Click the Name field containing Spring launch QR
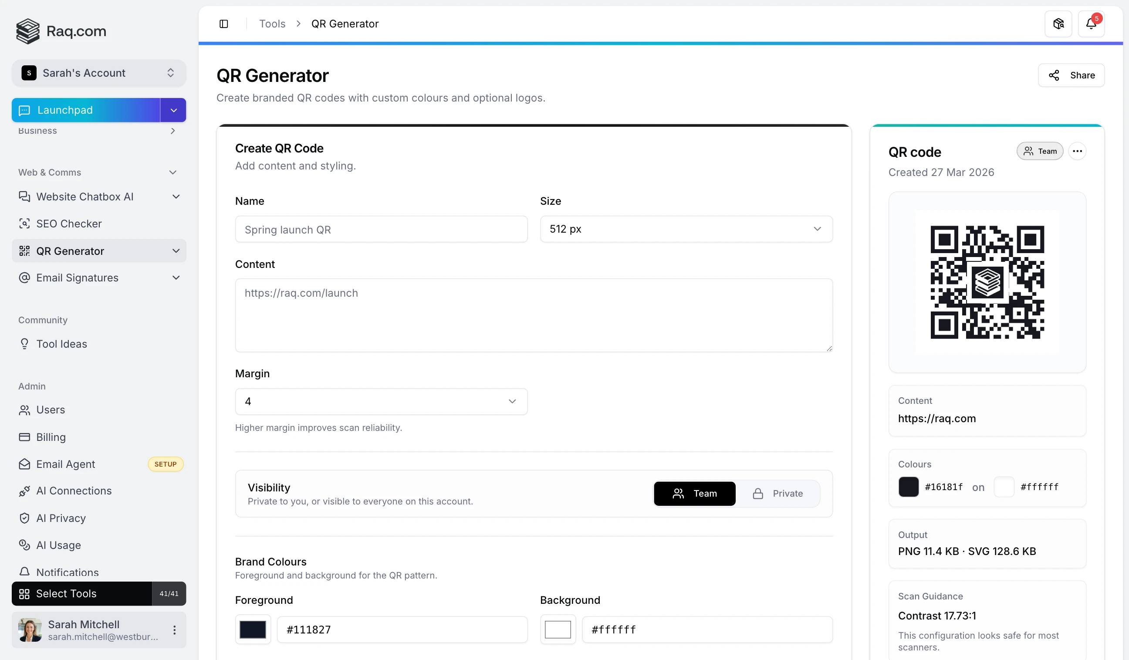This screenshot has height=660, width=1129. (381, 229)
